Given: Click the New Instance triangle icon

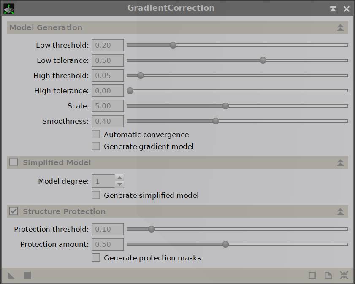Looking at the screenshot, I should (x=11, y=276).
